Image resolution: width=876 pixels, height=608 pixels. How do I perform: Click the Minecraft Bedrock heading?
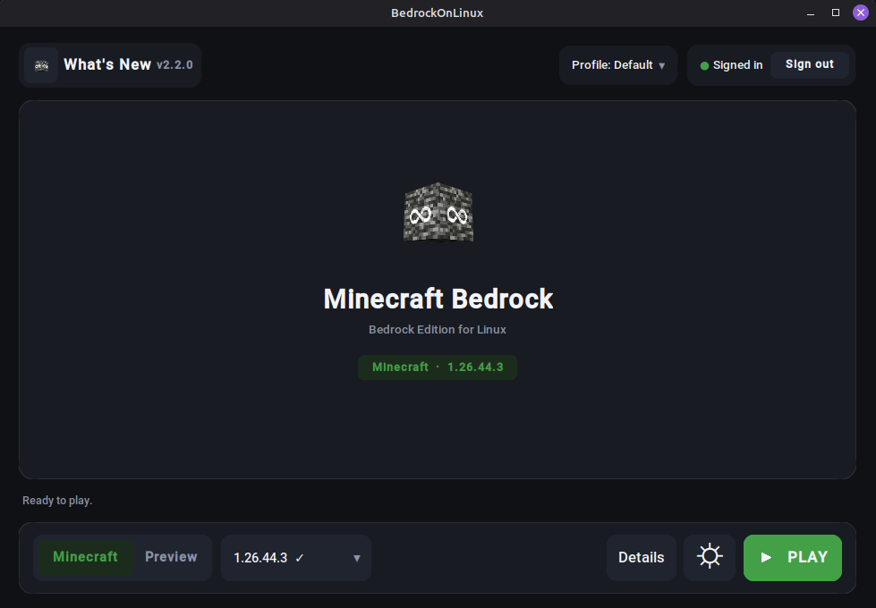pyautogui.click(x=438, y=300)
